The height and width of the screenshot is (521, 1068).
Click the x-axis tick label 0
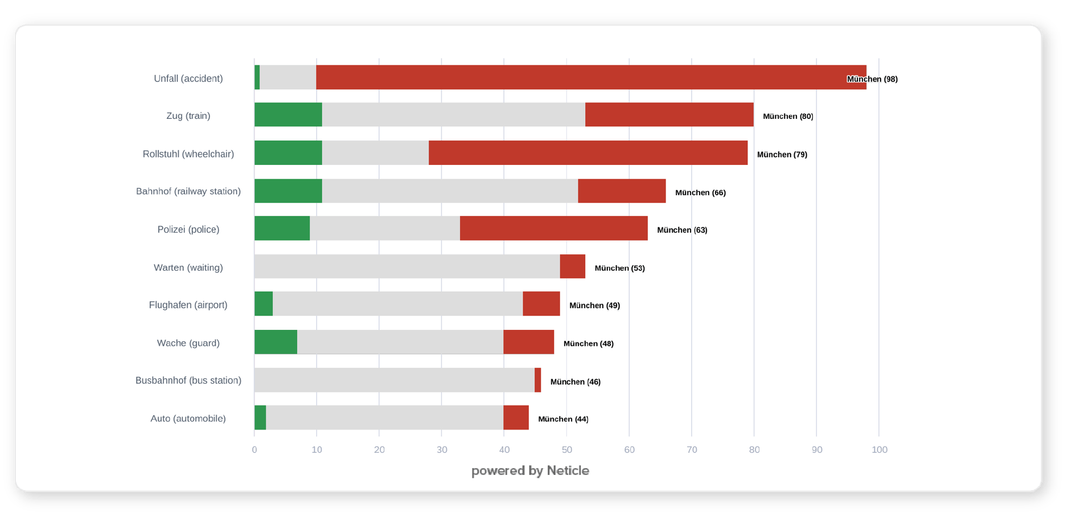[x=254, y=450]
